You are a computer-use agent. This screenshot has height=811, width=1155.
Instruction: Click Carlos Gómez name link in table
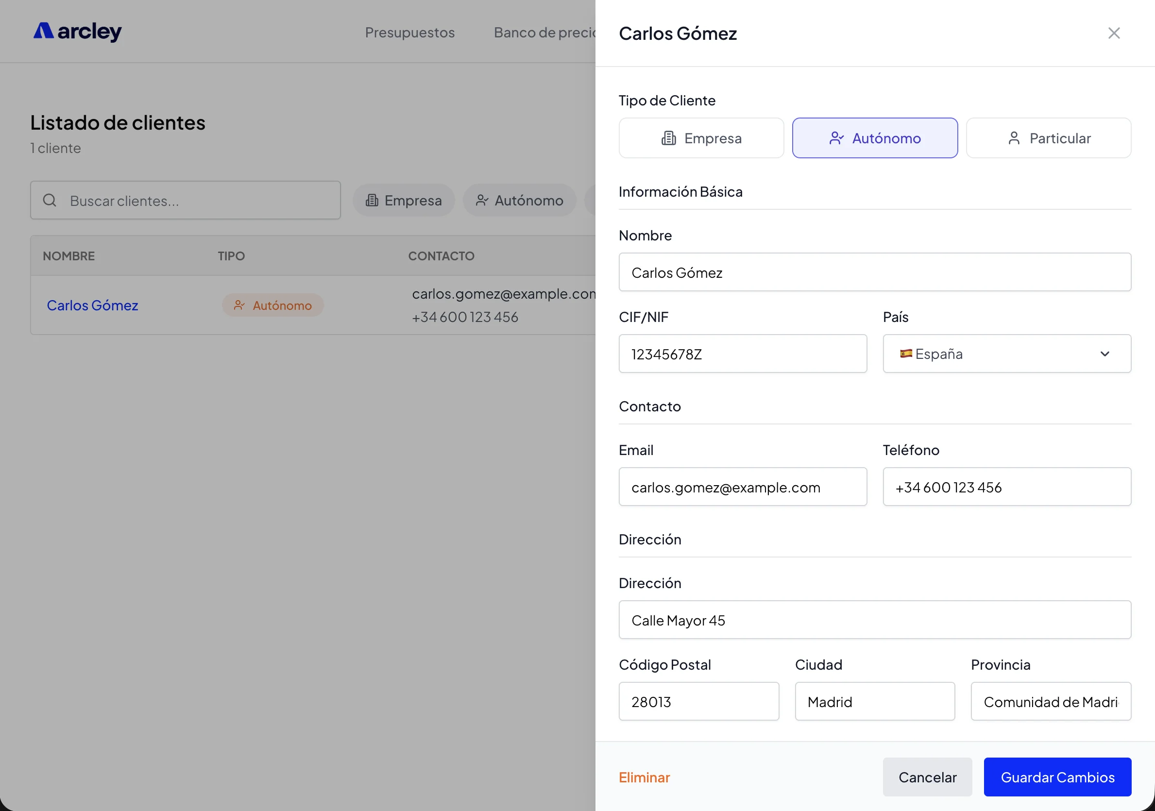tap(92, 305)
